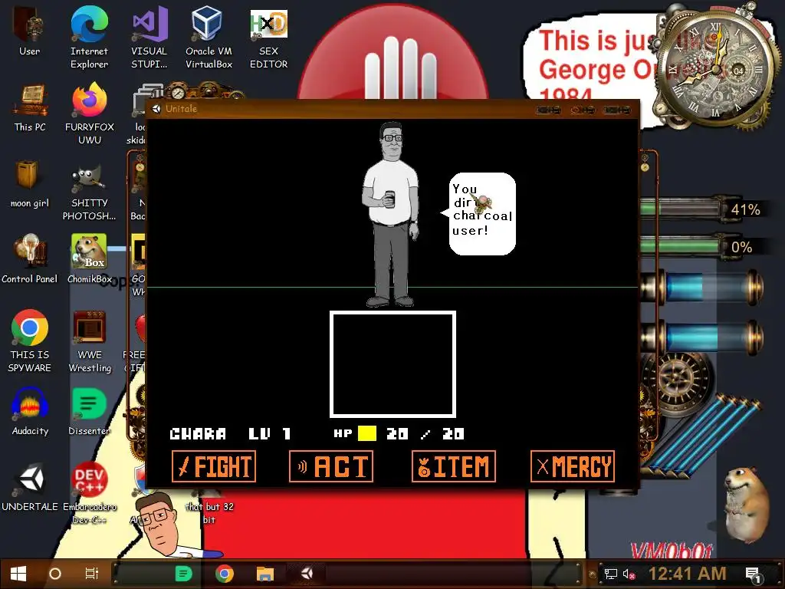Choose ACT in the Unitale battle
This screenshot has width=785, height=589.
331,466
